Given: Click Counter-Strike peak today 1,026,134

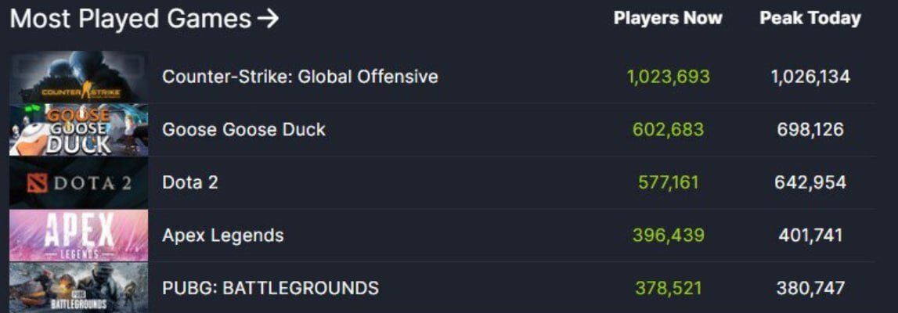Looking at the screenshot, I should tap(810, 77).
